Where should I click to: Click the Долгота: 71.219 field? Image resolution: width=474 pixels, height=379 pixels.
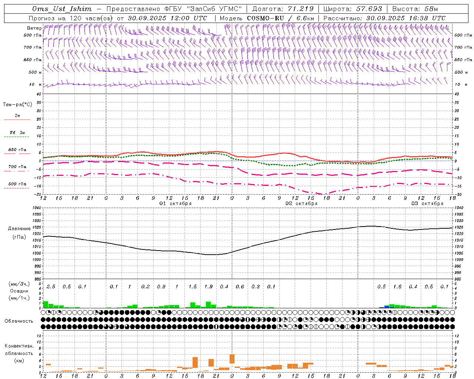coord(283,9)
